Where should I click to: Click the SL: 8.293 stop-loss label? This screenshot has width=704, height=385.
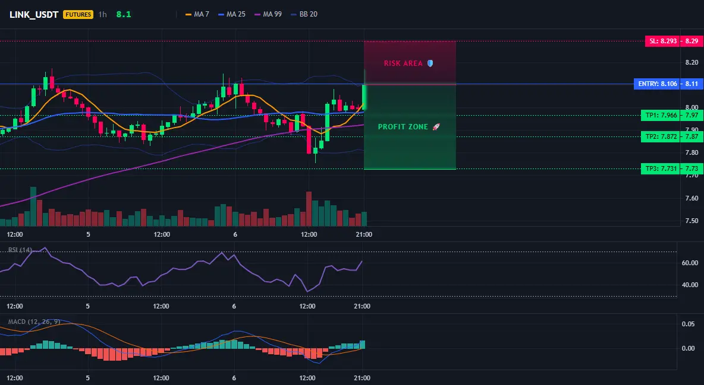(662, 42)
